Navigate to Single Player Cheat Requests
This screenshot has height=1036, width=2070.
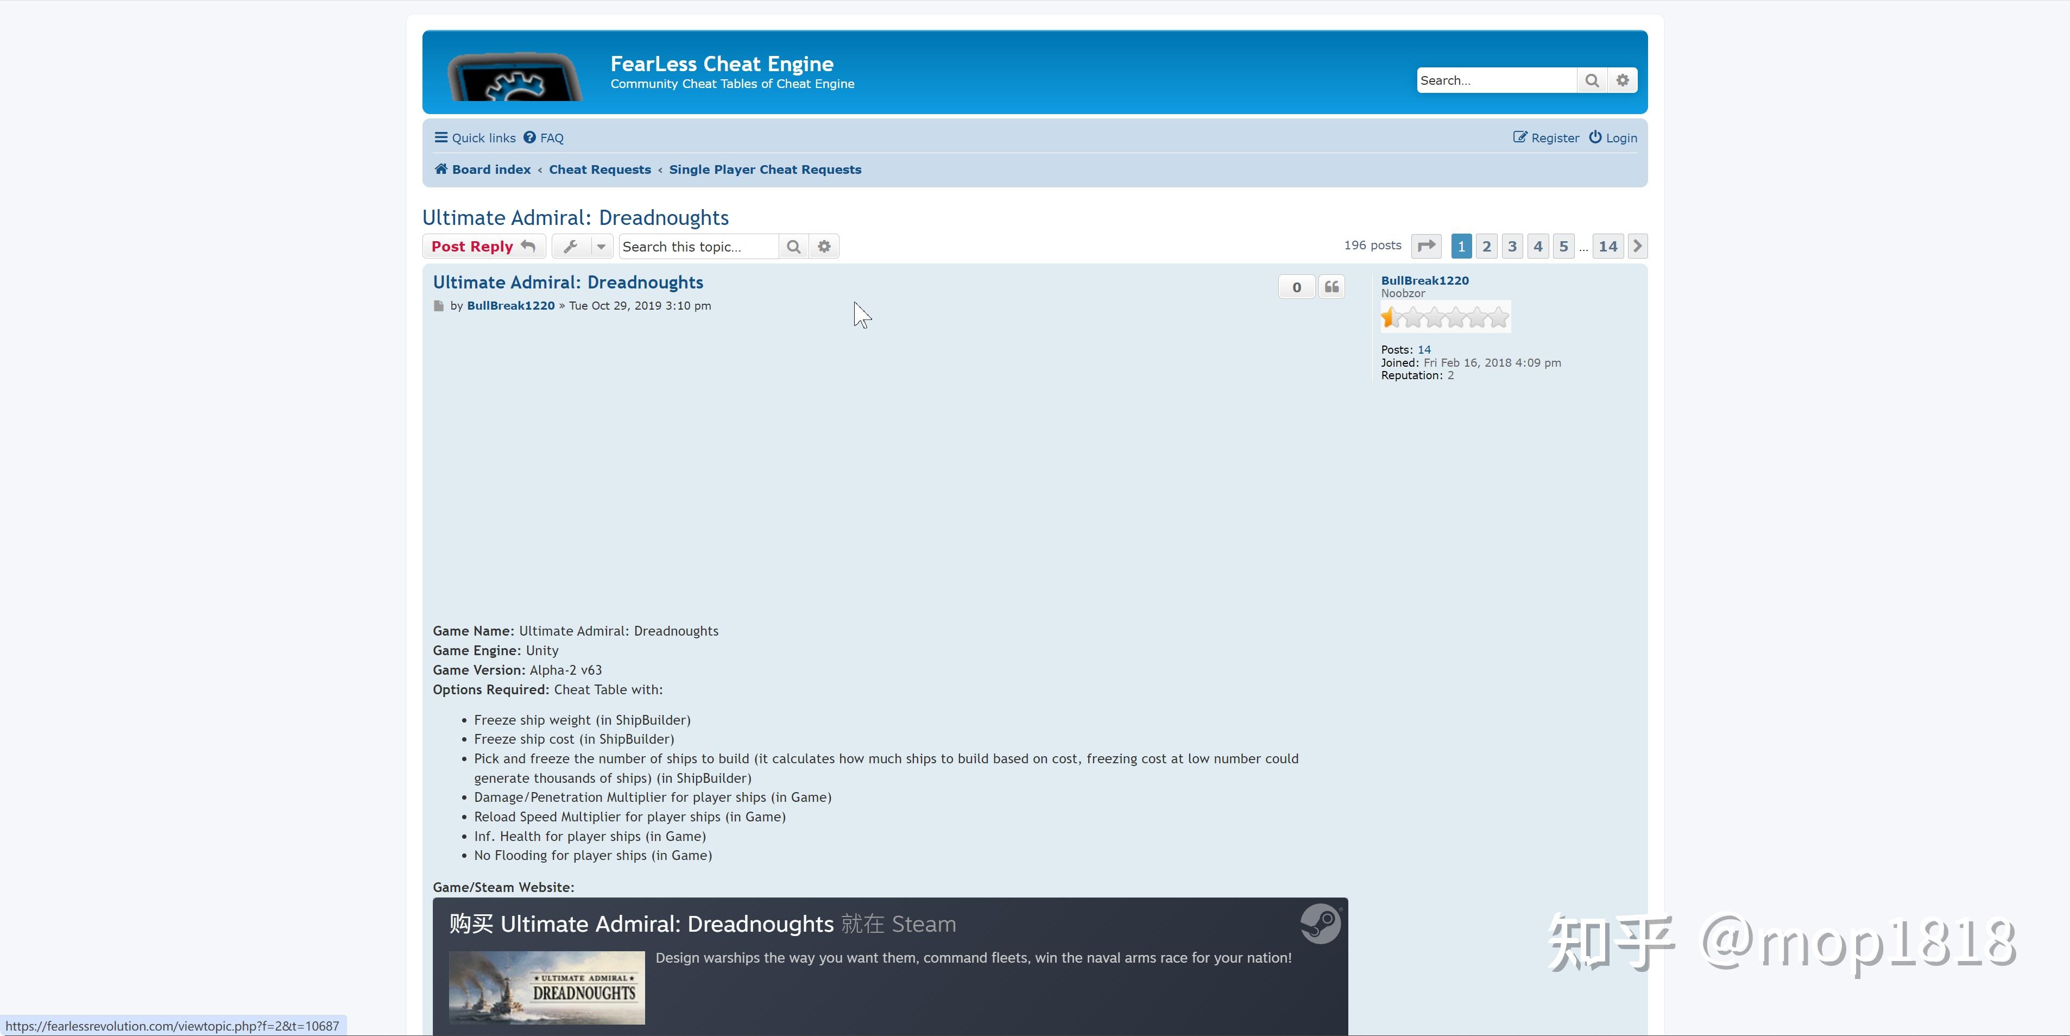click(x=765, y=169)
